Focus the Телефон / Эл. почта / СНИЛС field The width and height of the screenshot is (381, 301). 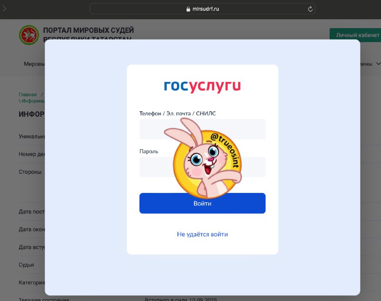(x=202, y=129)
